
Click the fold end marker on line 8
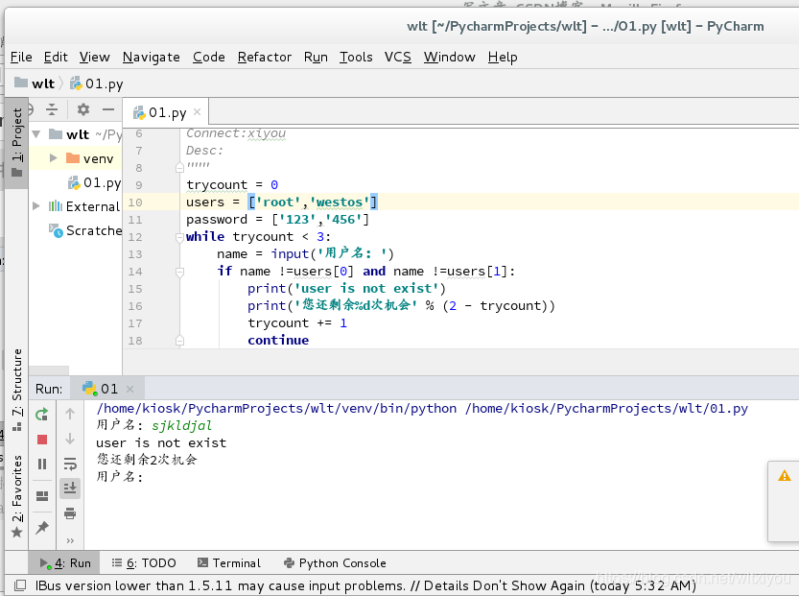click(179, 168)
